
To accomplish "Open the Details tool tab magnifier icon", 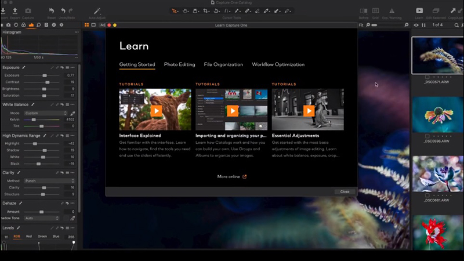I will 39,25.
